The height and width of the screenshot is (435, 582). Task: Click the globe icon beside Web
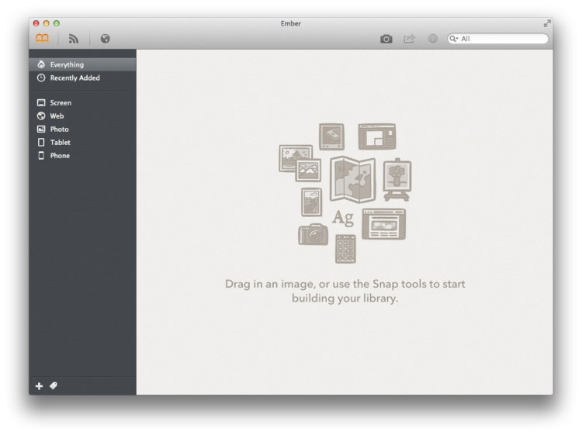(41, 116)
